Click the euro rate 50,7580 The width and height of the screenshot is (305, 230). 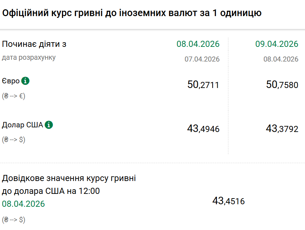tap(282, 85)
